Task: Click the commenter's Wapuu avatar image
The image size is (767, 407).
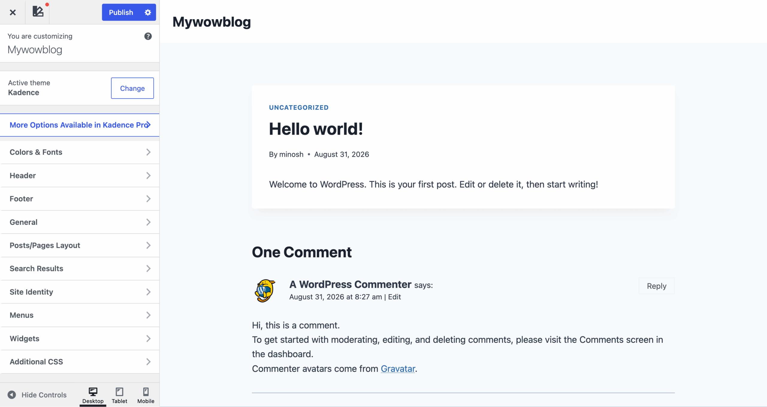Action: pyautogui.click(x=265, y=291)
